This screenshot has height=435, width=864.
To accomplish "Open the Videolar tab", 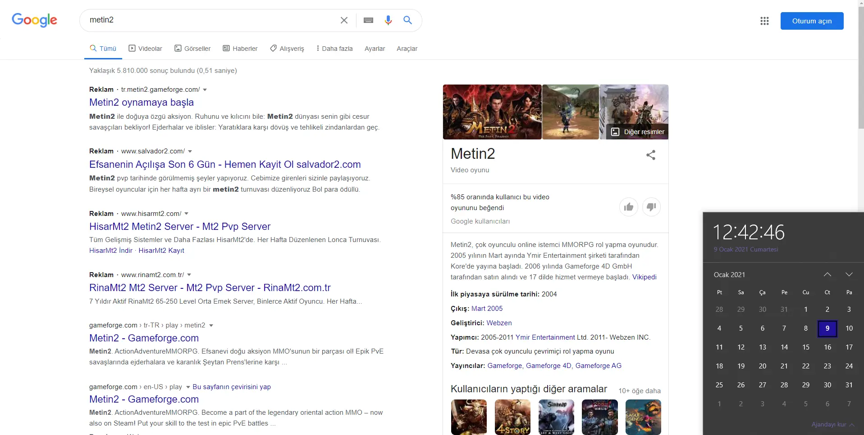I will click(145, 49).
